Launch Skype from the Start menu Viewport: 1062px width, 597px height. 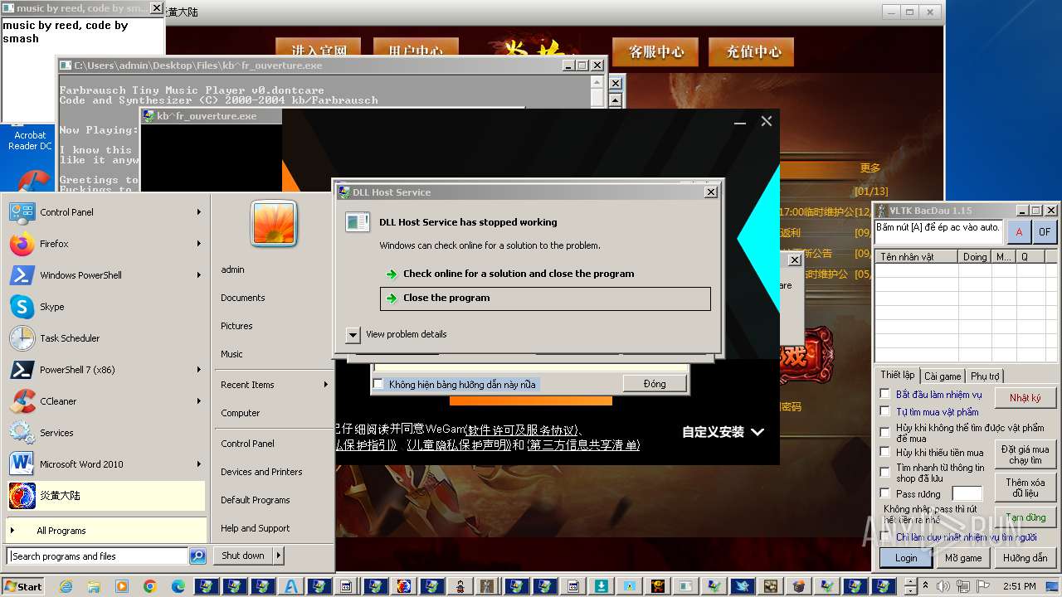point(105,307)
